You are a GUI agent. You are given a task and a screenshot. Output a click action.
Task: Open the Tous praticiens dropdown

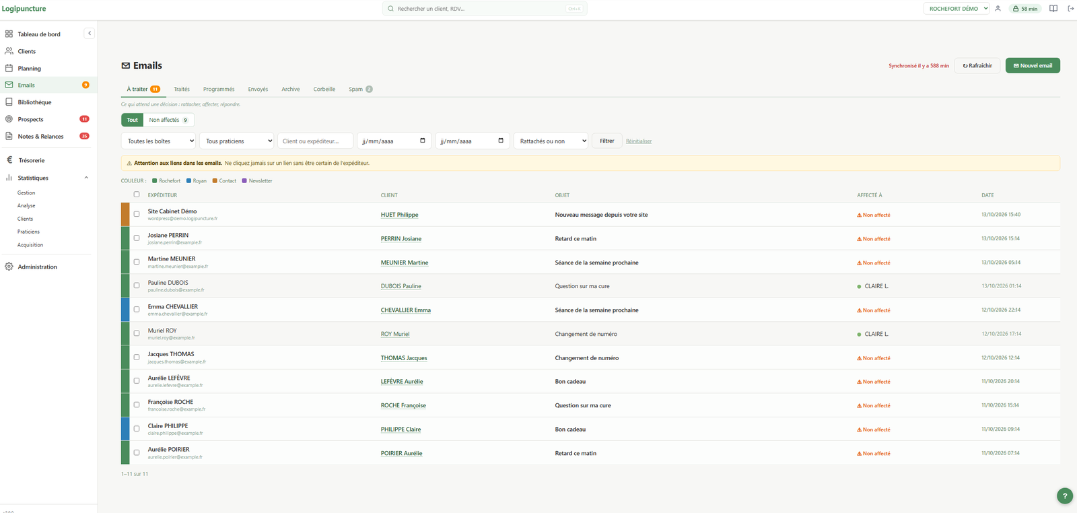(237, 141)
